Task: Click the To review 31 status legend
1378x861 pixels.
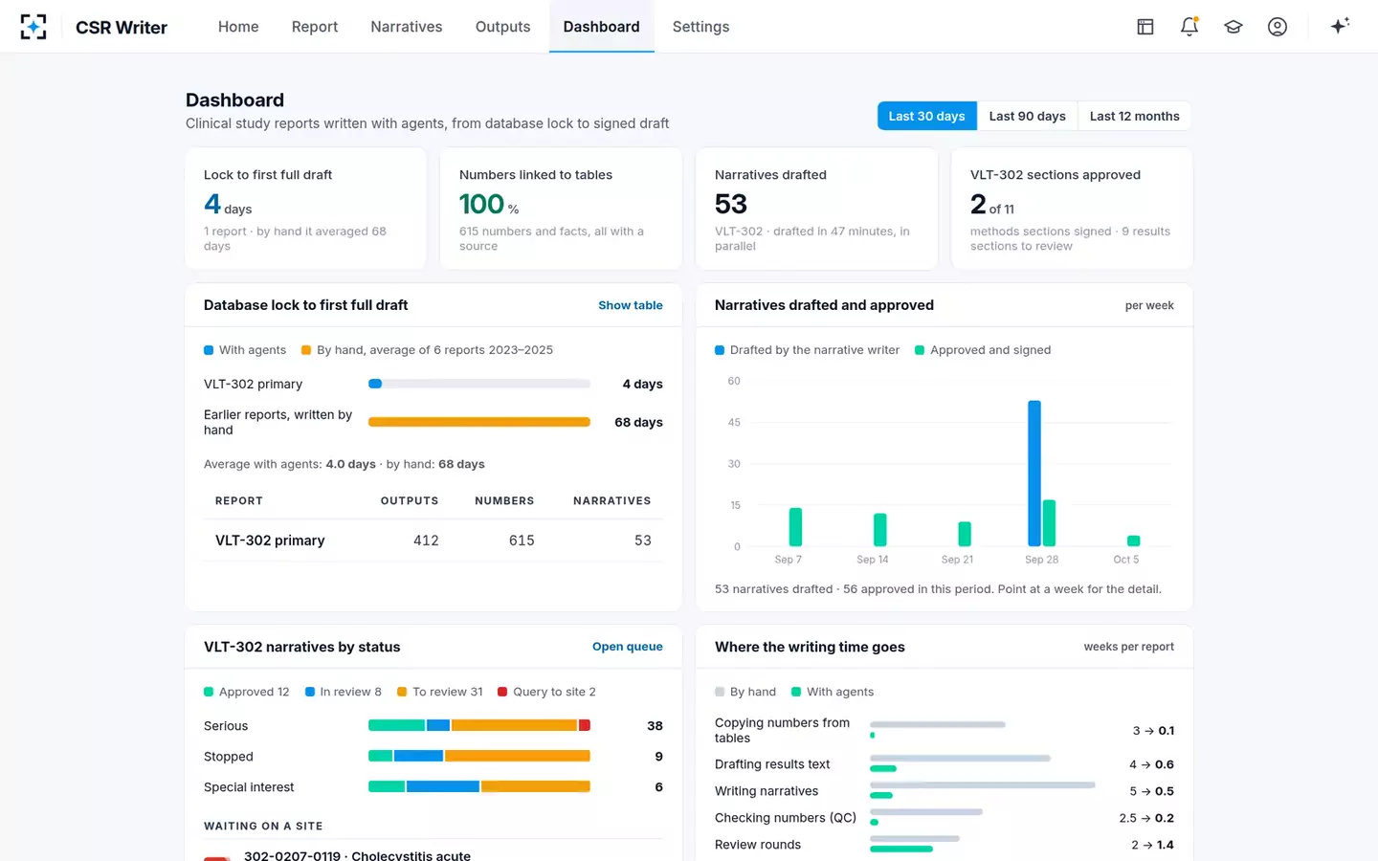Action: (440, 692)
